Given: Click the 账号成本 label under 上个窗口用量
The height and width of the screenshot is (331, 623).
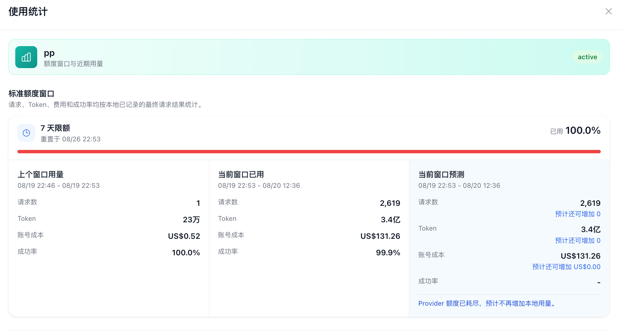Looking at the screenshot, I should coord(31,235).
